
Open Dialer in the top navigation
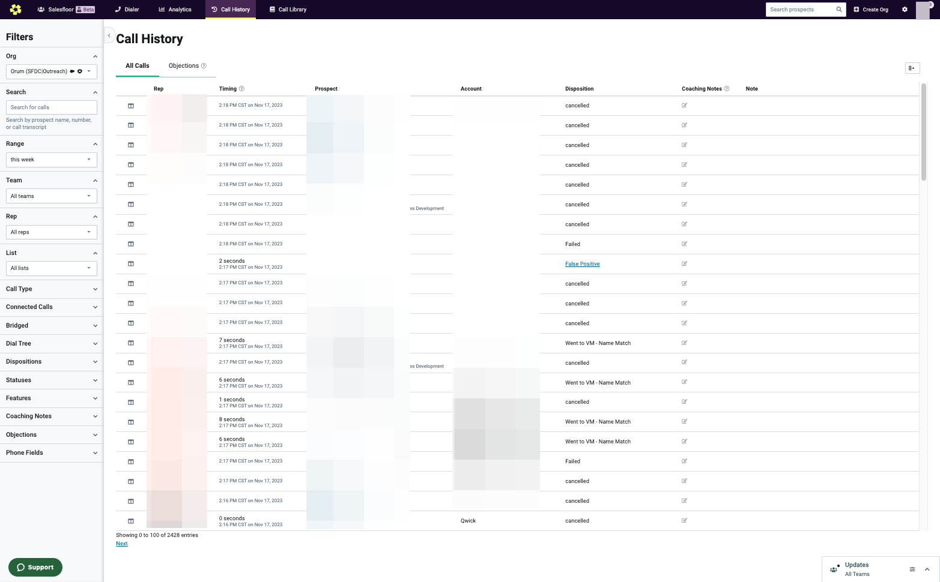tap(127, 10)
